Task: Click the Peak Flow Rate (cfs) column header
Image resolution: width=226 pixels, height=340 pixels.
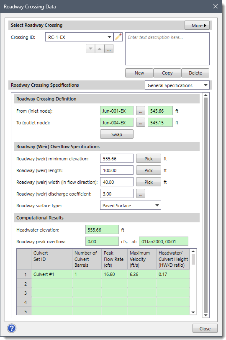Action: pyautogui.click(x=114, y=259)
